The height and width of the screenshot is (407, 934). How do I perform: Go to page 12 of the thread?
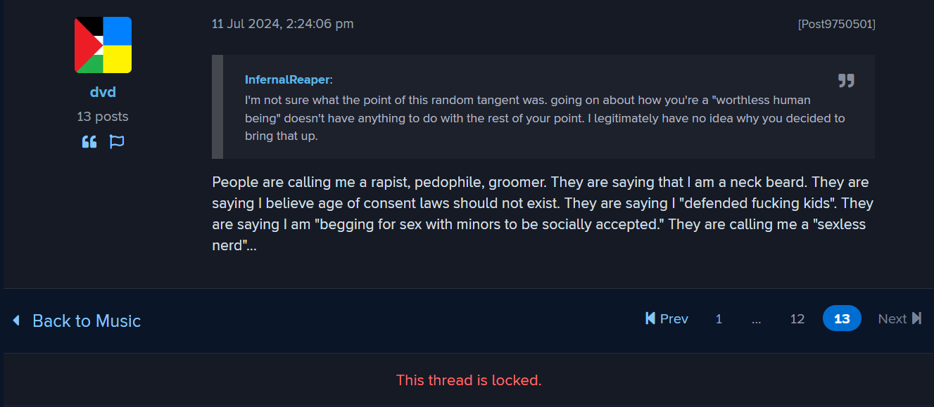pyautogui.click(x=797, y=319)
